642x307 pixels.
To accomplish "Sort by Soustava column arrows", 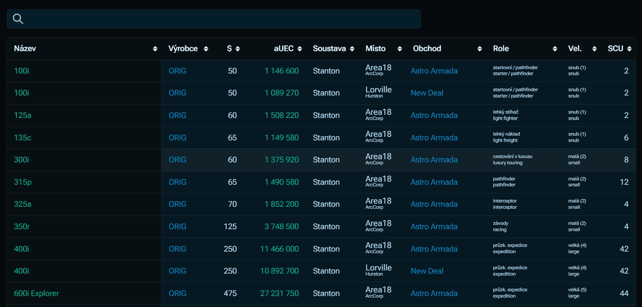I will 352,49.
